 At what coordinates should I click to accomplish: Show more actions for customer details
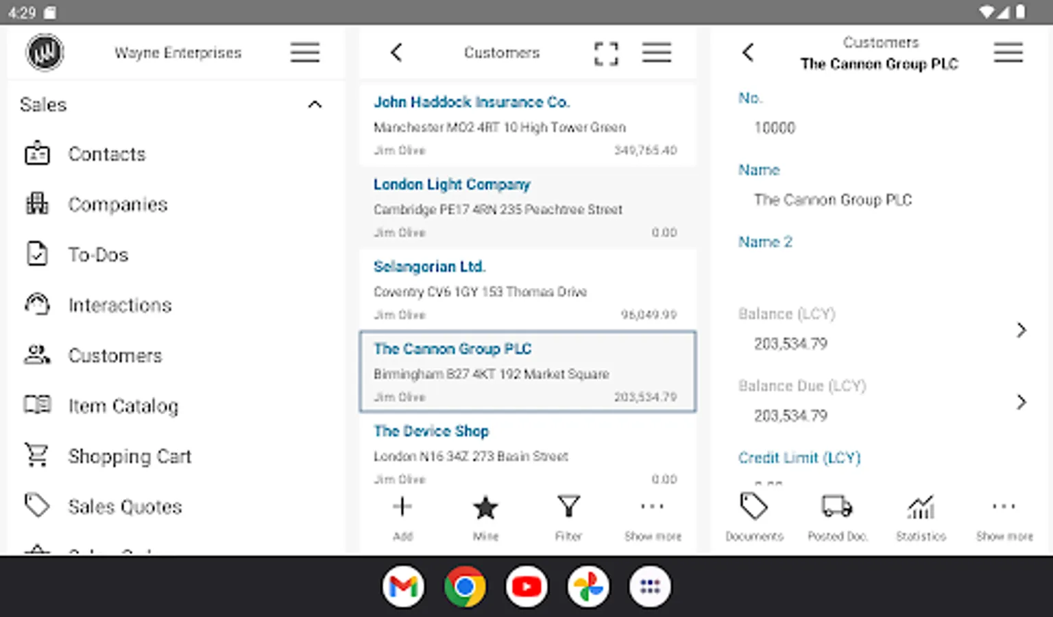point(1004,518)
